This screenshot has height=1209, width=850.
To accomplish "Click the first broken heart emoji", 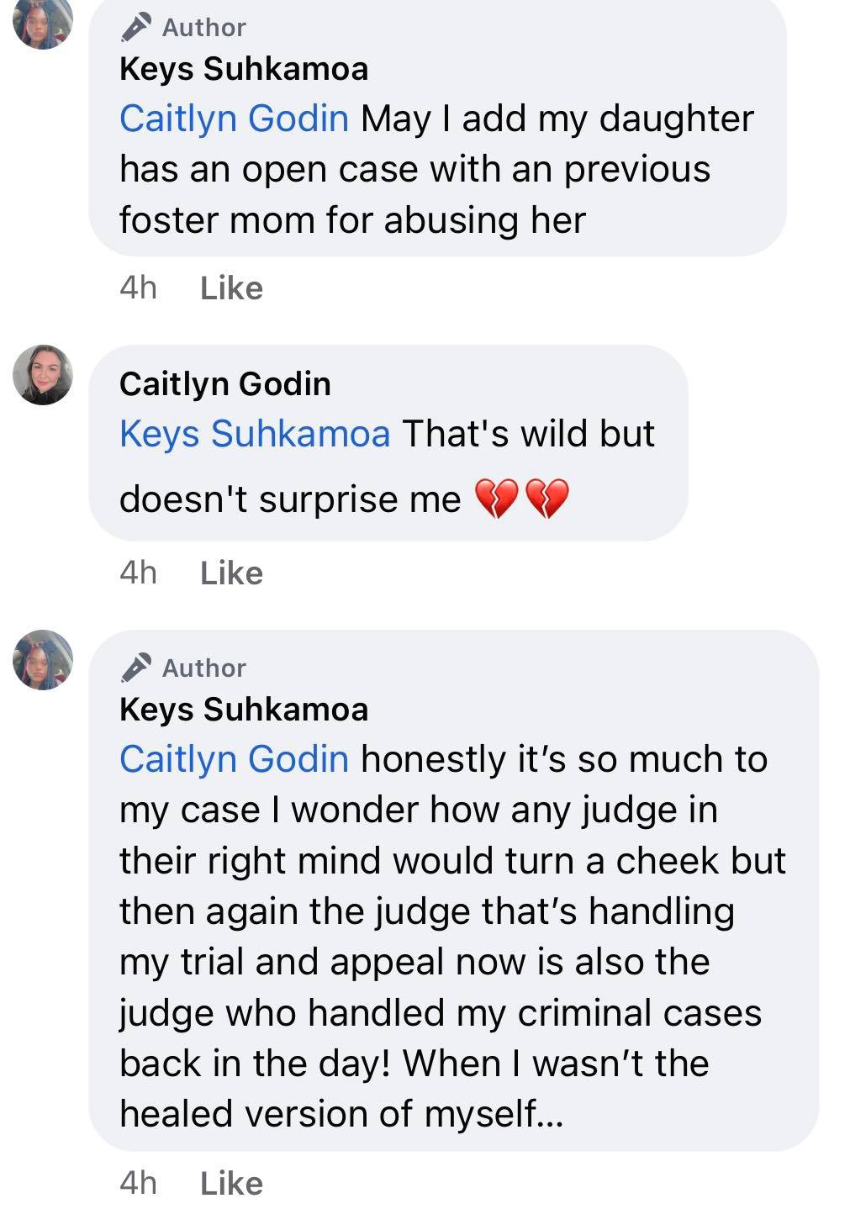I will 497,499.
